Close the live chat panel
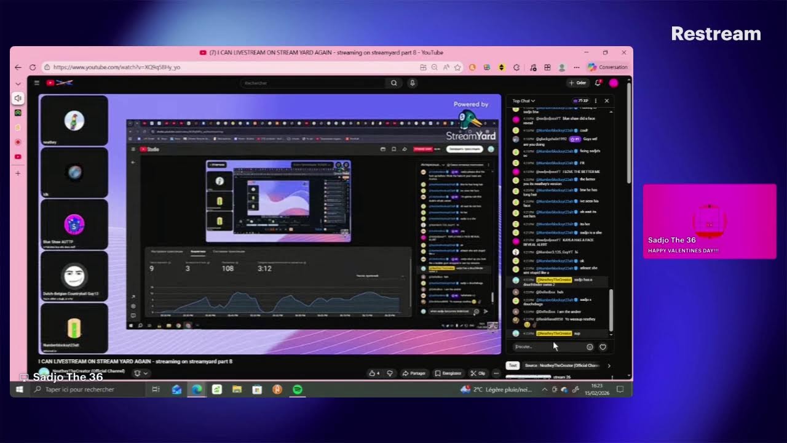 pyautogui.click(x=607, y=101)
